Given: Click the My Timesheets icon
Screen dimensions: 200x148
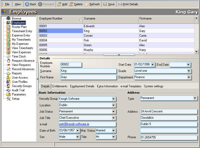Looking at the screenshot, I should [8, 39].
